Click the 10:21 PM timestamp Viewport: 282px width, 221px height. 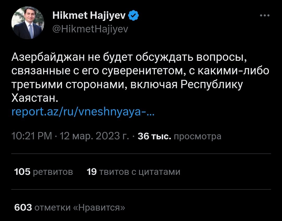[x=32, y=136]
